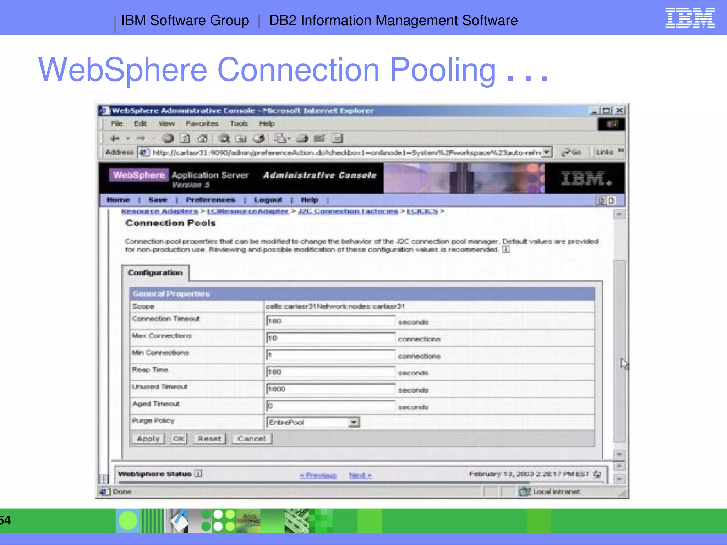Click the second page icon in console menu bar
Image resolution: width=727 pixels, height=545 pixels.
(611, 200)
